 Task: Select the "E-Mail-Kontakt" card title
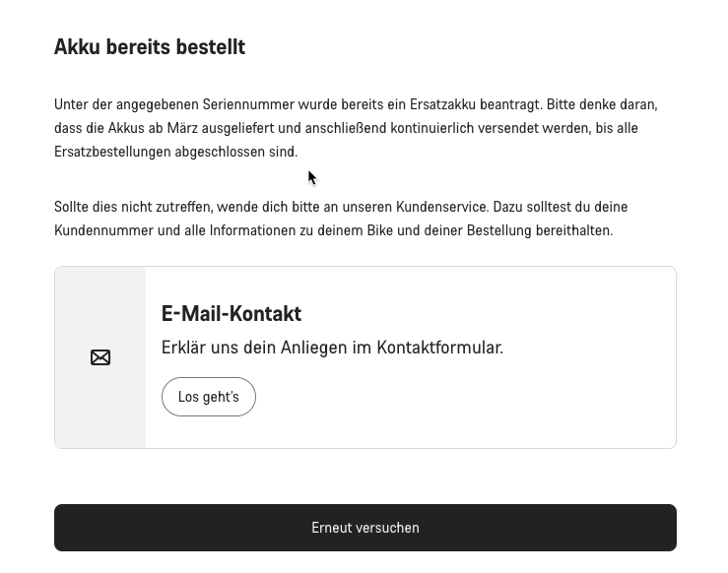click(x=232, y=314)
